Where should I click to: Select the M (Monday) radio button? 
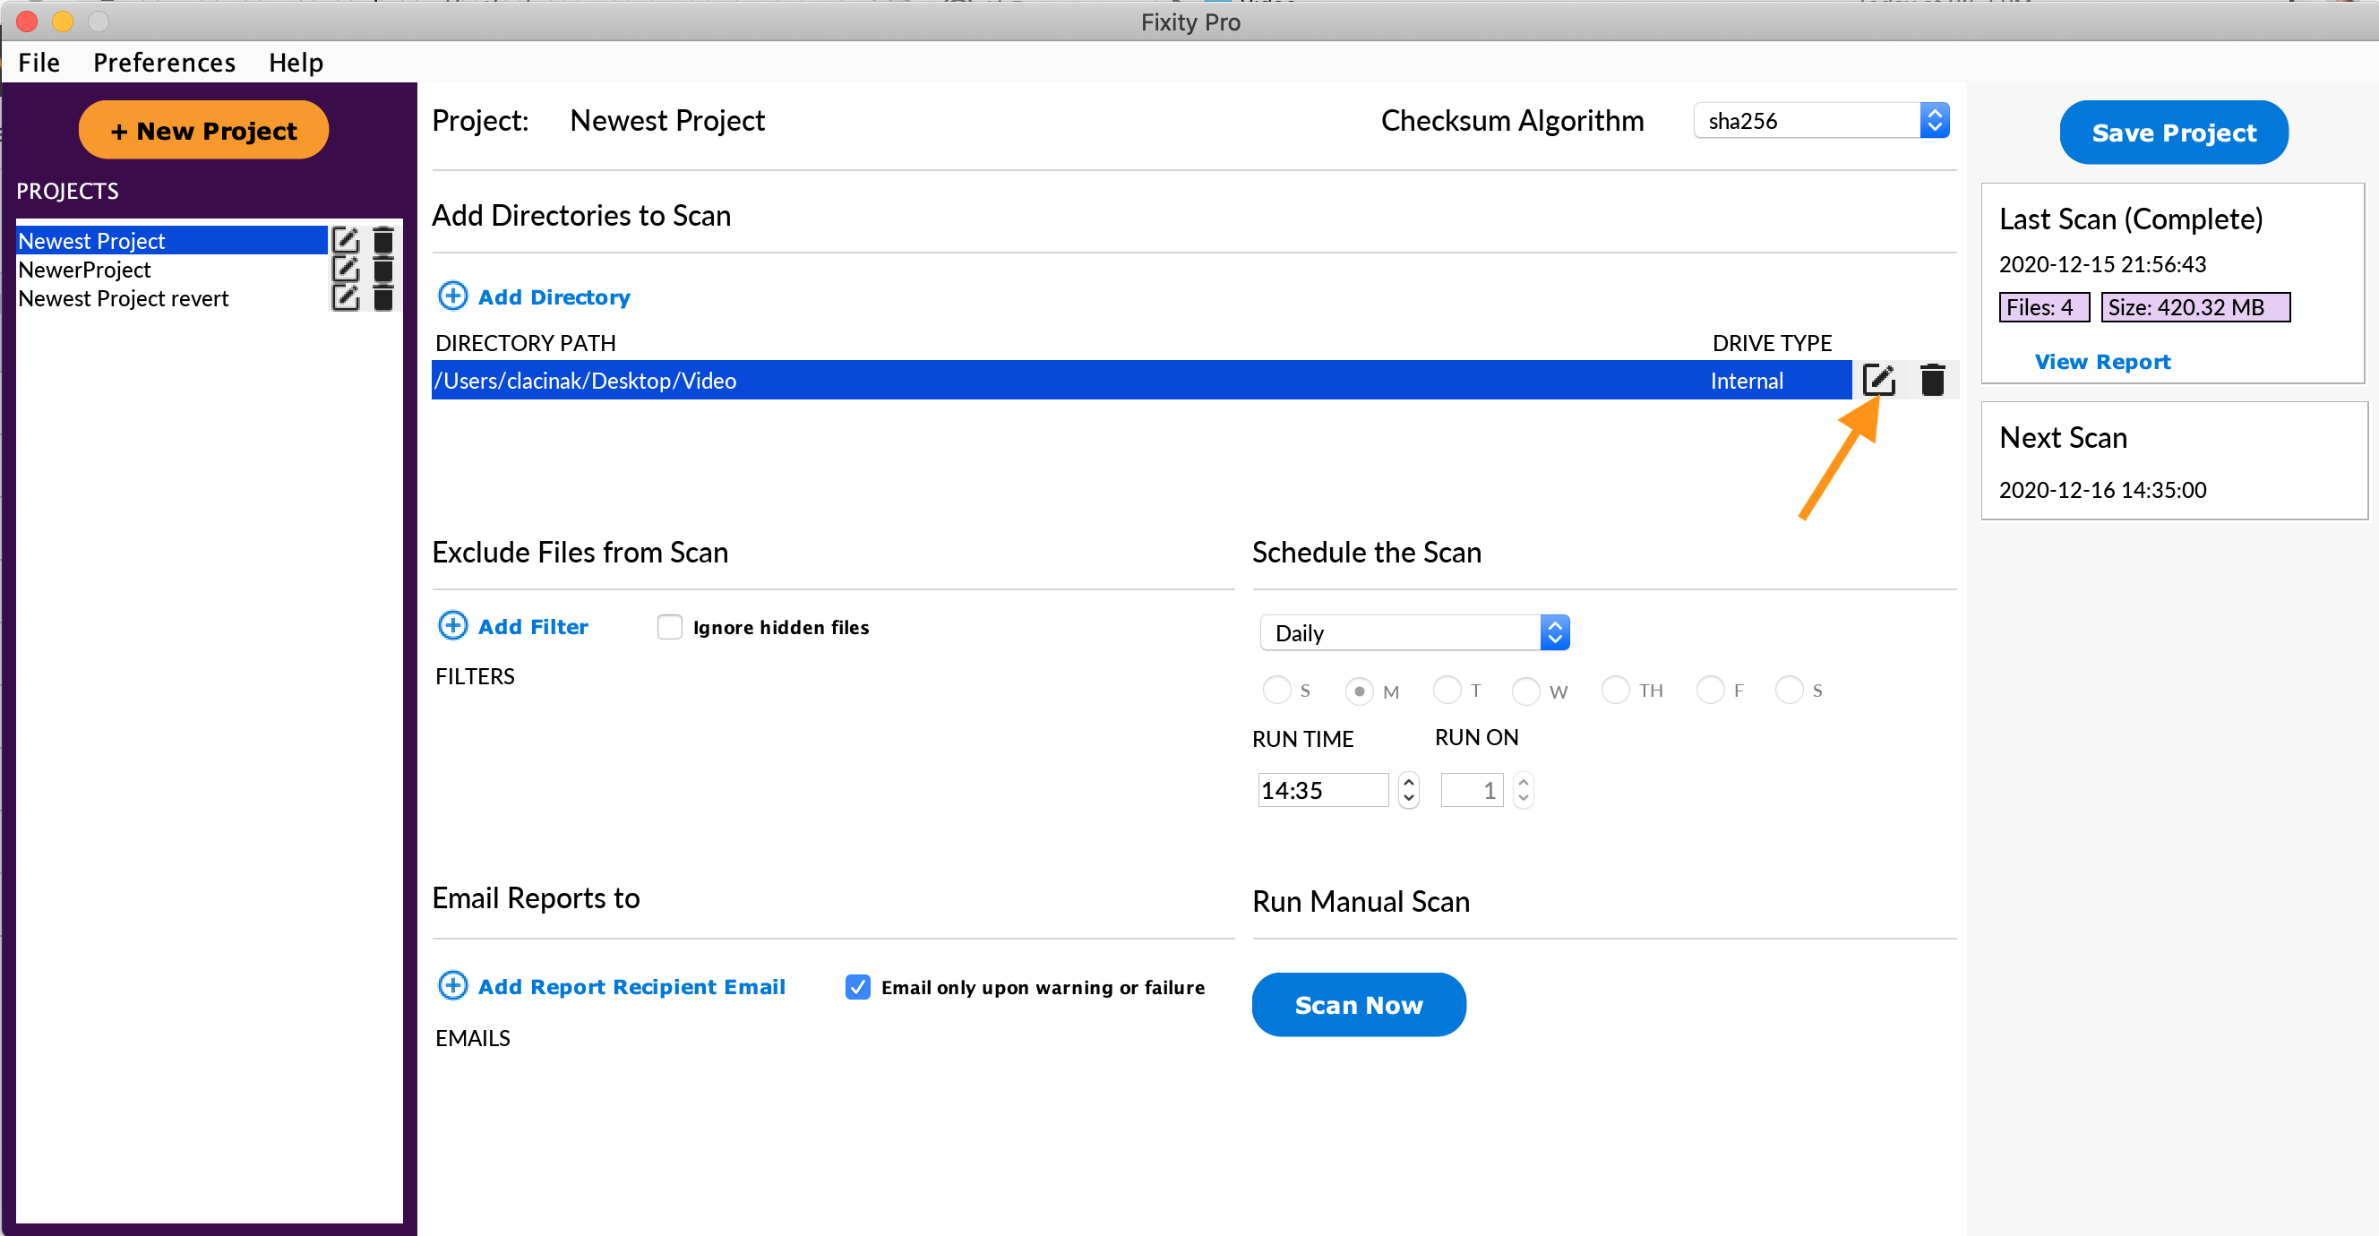(1360, 691)
